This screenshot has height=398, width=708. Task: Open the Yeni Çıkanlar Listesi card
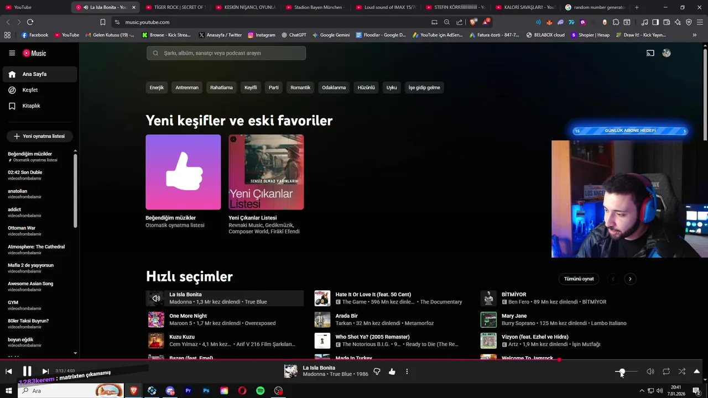266,172
